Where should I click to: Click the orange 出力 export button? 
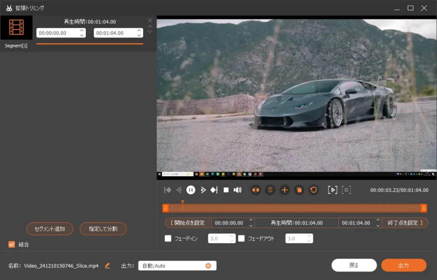tap(404, 265)
